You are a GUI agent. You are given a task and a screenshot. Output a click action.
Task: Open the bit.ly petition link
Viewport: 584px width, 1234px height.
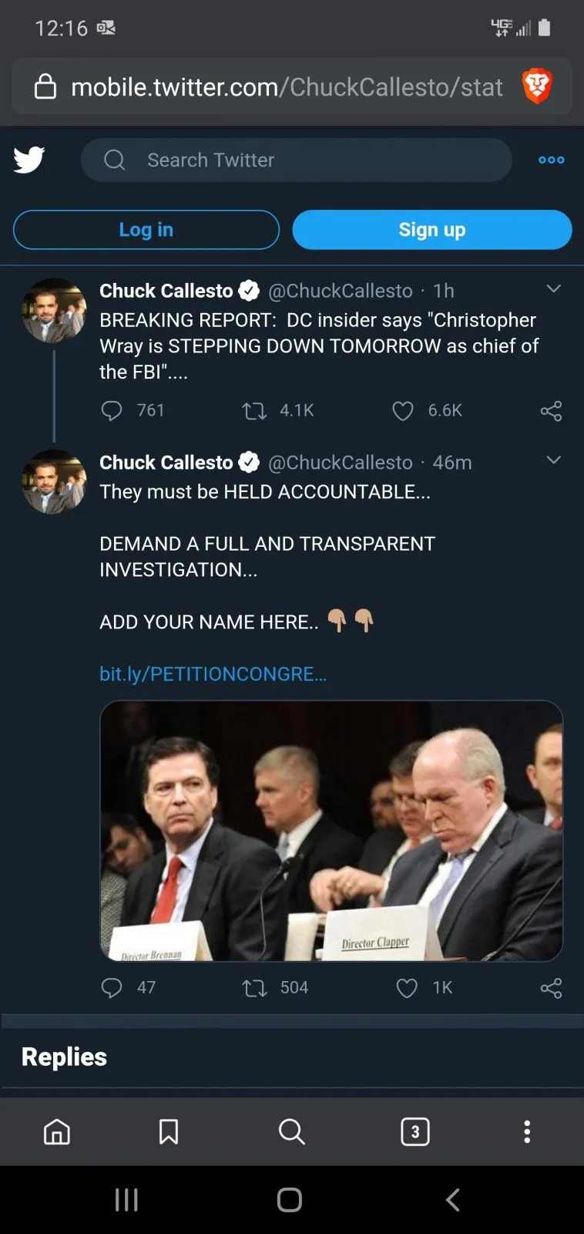point(213,674)
